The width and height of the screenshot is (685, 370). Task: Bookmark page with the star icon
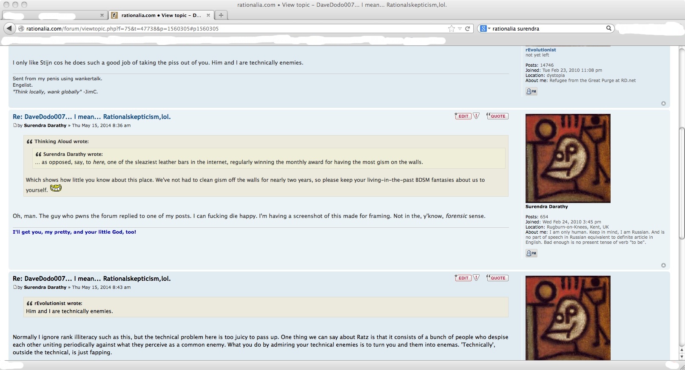click(x=451, y=28)
